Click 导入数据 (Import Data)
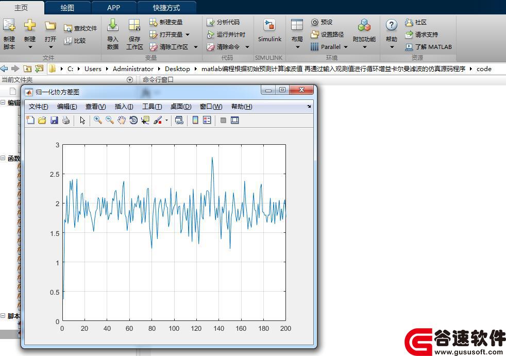This screenshot has height=356, width=506. tap(113, 34)
